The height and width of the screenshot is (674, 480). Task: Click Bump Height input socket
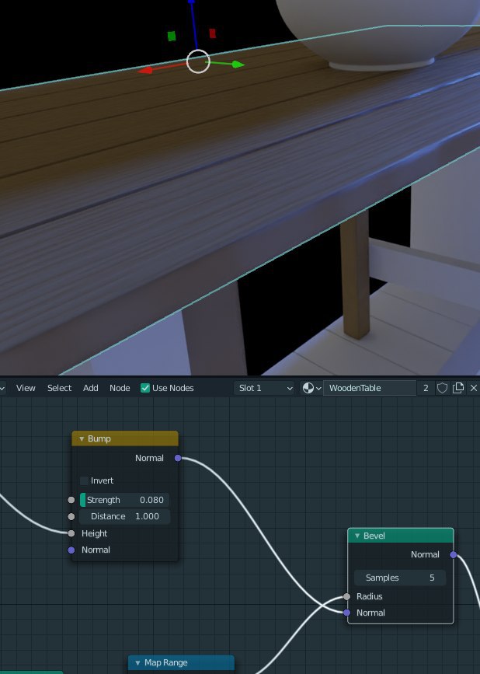(71, 533)
